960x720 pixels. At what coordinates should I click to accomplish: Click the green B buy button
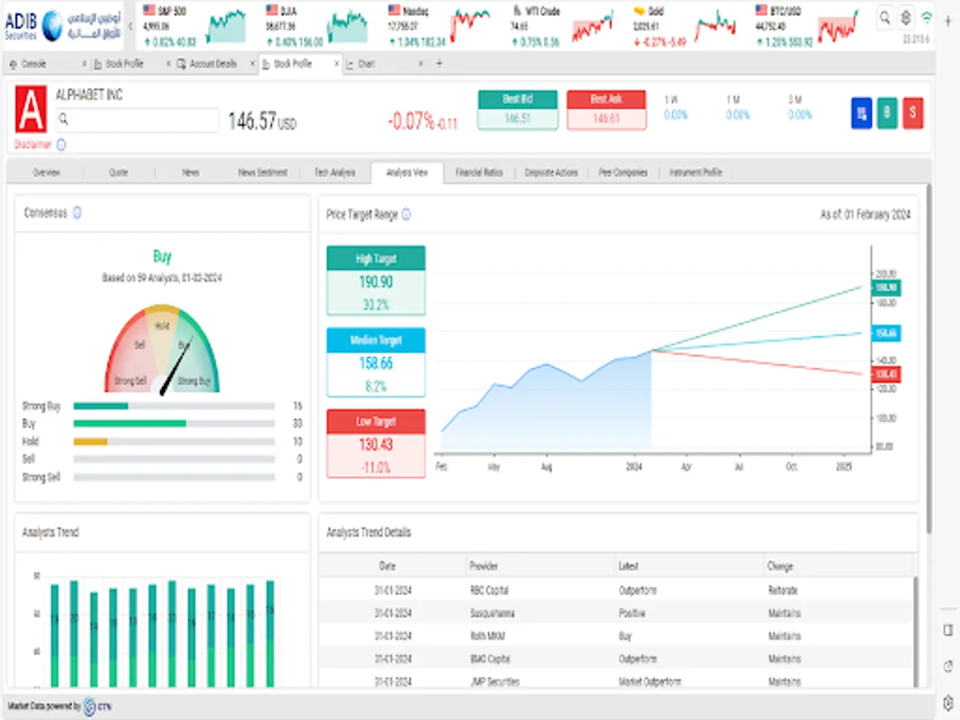pos(886,114)
